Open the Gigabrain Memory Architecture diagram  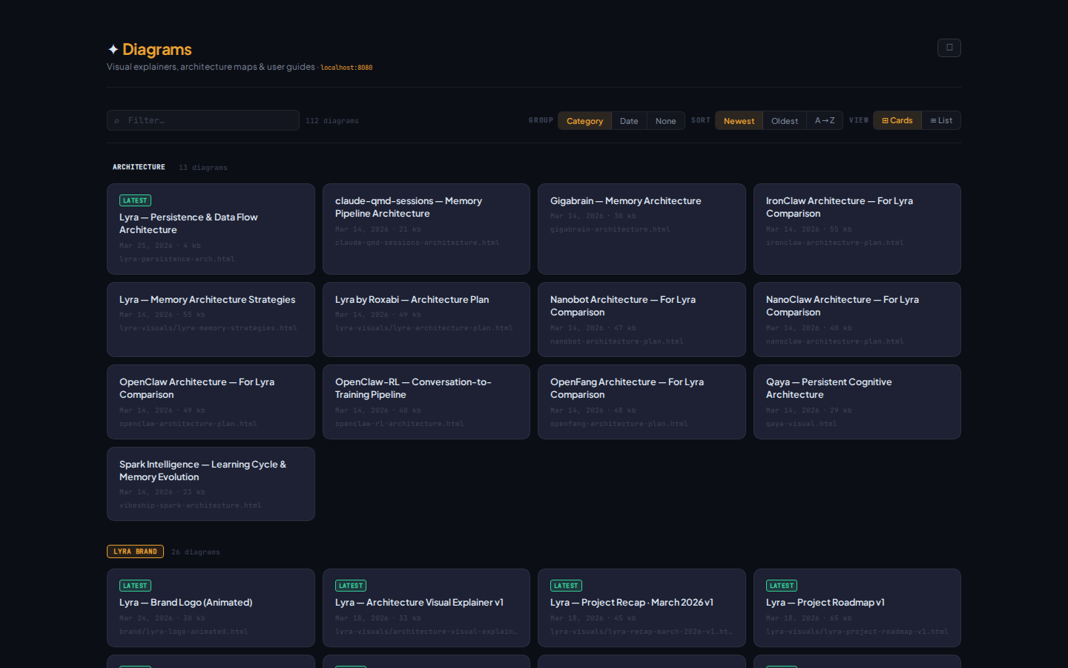[641, 229]
